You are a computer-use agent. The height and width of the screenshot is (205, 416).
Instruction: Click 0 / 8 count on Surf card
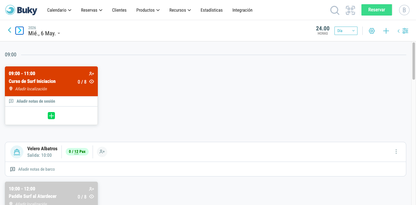[82, 82]
